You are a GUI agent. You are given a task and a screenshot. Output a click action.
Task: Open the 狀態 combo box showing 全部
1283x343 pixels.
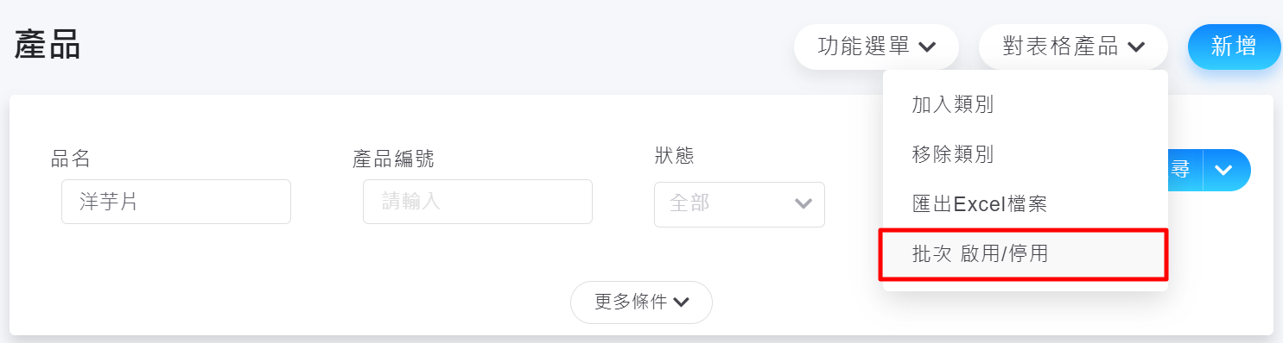[x=740, y=204]
